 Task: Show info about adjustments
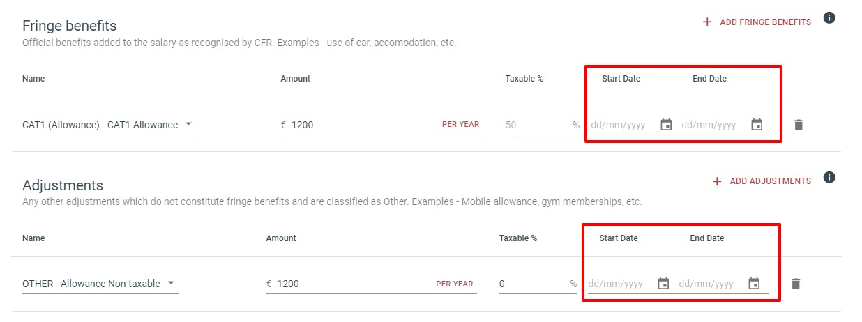pyautogui.click(x=829, y=177)
